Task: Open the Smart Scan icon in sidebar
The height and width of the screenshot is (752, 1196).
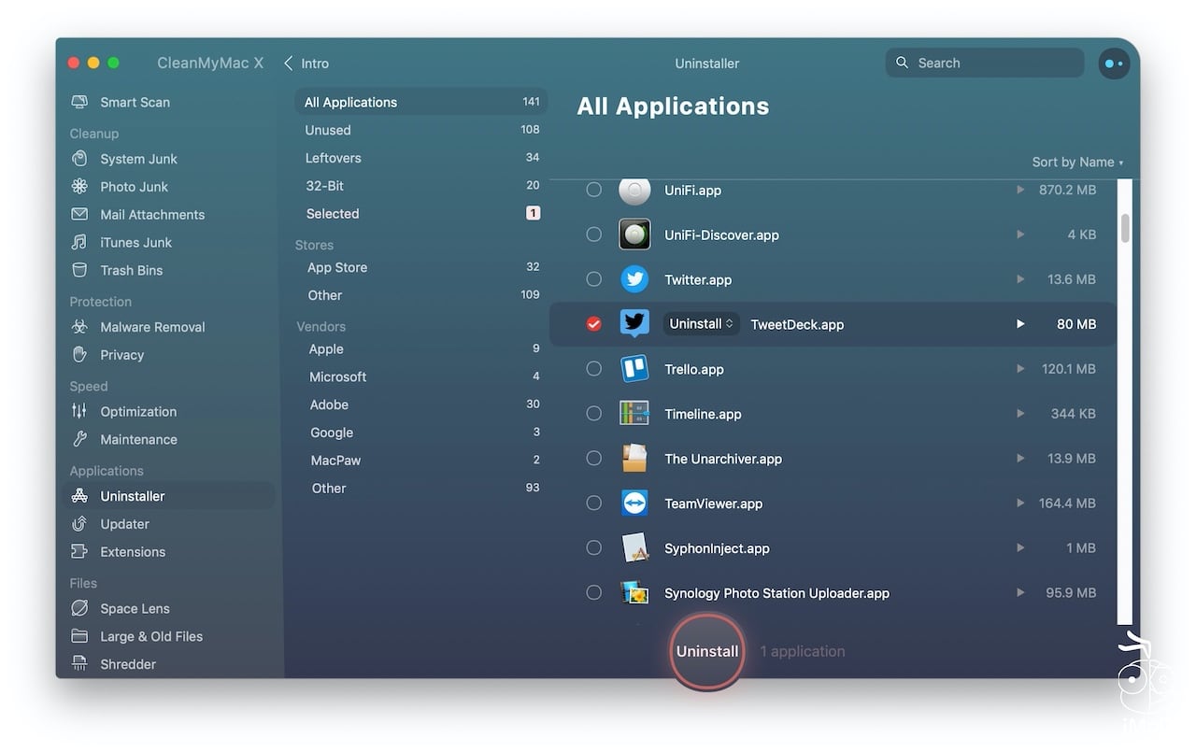Action: tap(80, 102)
